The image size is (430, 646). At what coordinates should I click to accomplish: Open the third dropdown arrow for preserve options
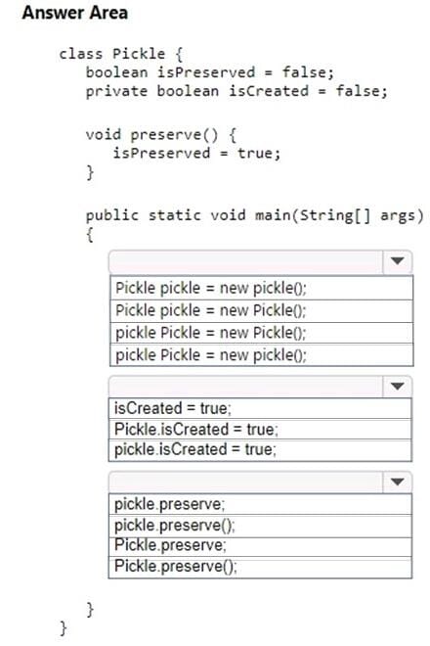pos(397,482)
